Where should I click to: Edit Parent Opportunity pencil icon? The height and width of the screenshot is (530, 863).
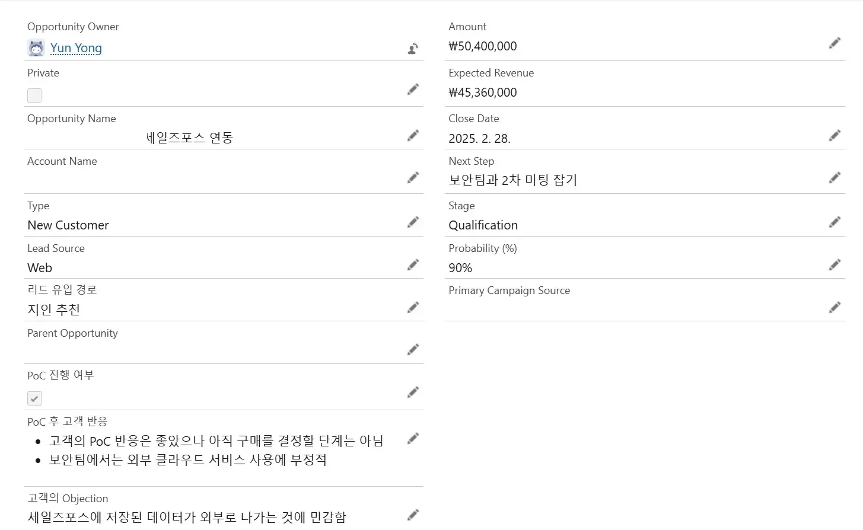(x=413, y=350)
